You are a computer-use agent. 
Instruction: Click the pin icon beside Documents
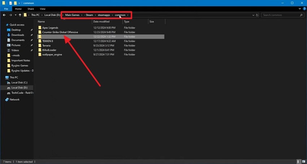32,40
